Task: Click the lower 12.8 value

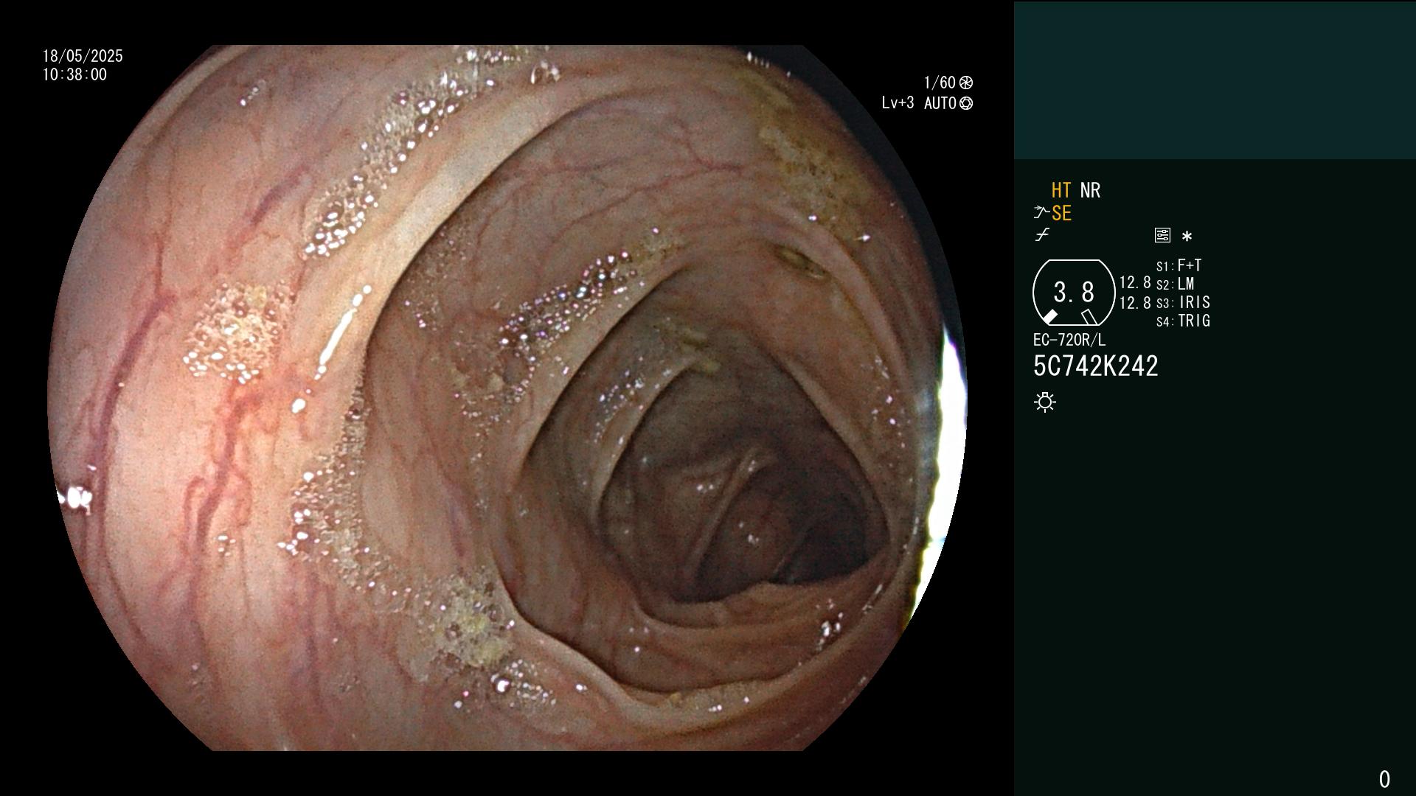Action: click(1135, 302)
